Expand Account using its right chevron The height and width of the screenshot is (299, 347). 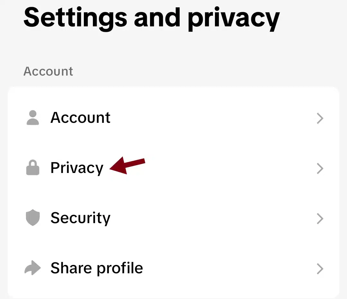coord(320,118)
